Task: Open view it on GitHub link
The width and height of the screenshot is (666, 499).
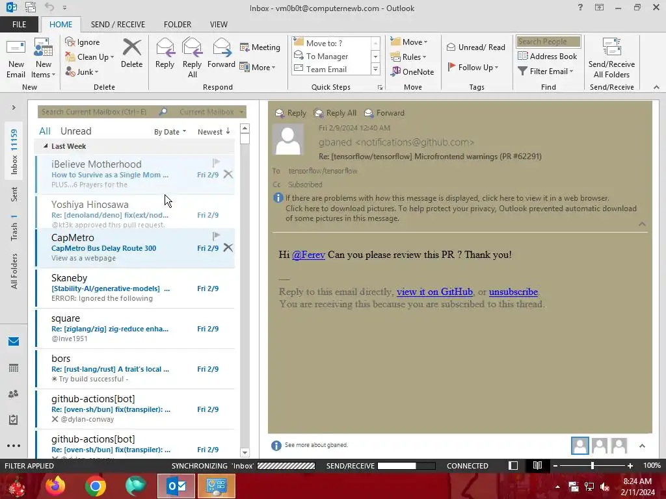Action: 434,292
